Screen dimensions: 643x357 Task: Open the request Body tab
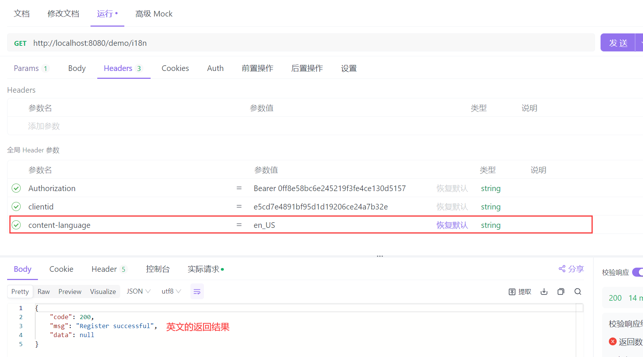[x=77, y=68]
